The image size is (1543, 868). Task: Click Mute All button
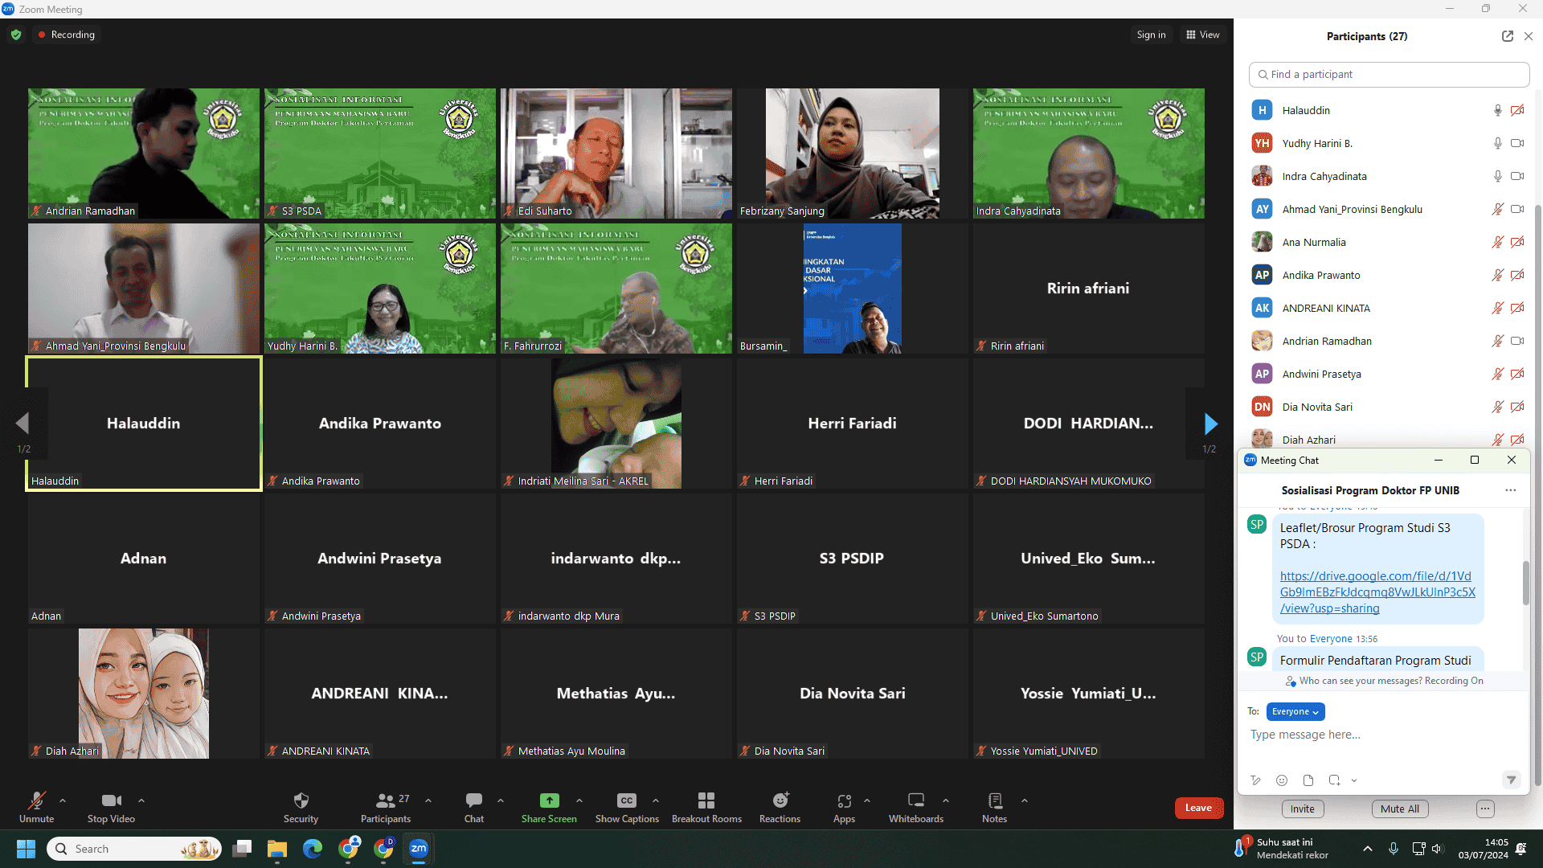pos(1400,809)
